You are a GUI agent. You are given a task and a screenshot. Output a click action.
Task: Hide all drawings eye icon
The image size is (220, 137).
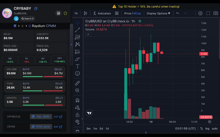[x=78, y=122]
